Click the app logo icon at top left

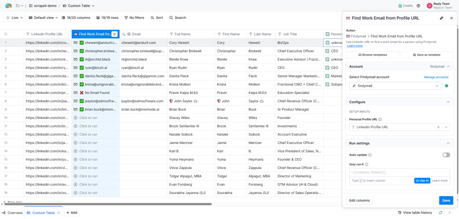coord(9,5)
